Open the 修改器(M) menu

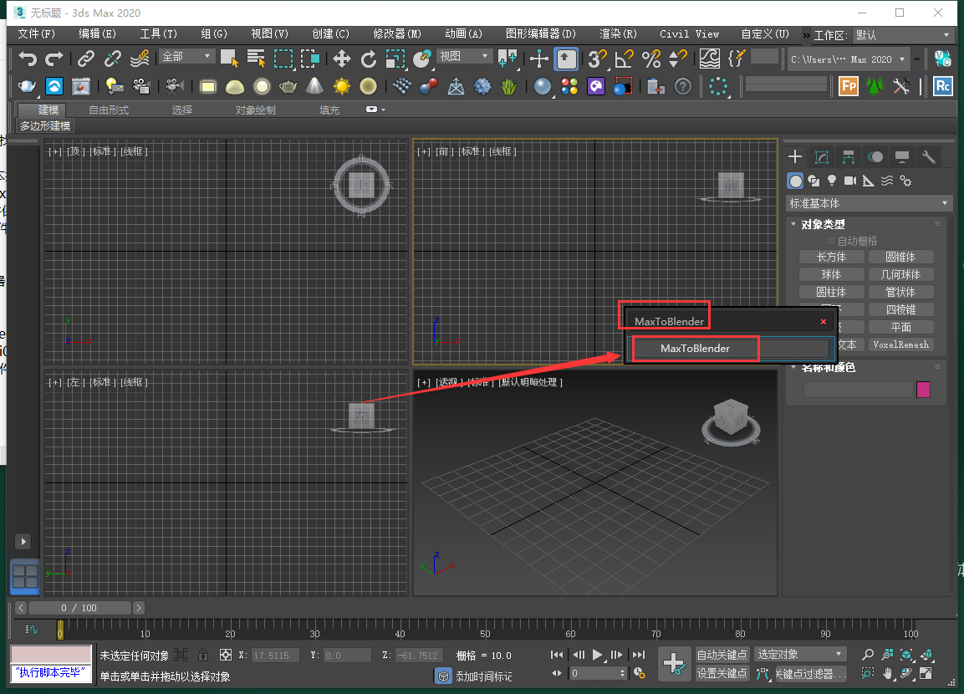(397, 33)
